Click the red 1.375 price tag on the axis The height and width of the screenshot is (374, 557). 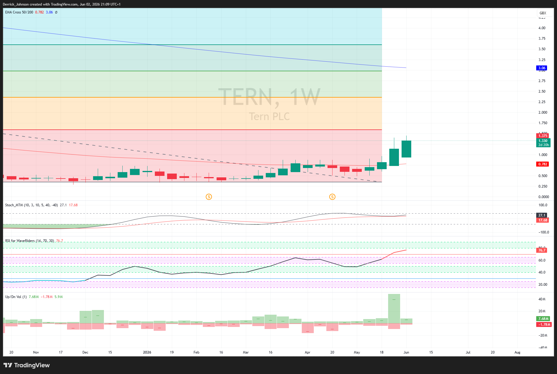(x=543, y=136)
